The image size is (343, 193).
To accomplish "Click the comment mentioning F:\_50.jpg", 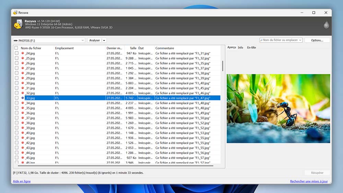I will click(x=183, y=118).
